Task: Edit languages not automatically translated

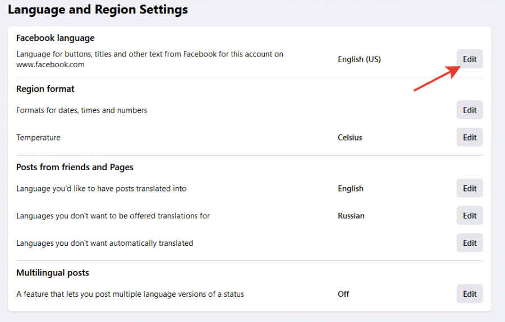Action: tap(470, 243)
